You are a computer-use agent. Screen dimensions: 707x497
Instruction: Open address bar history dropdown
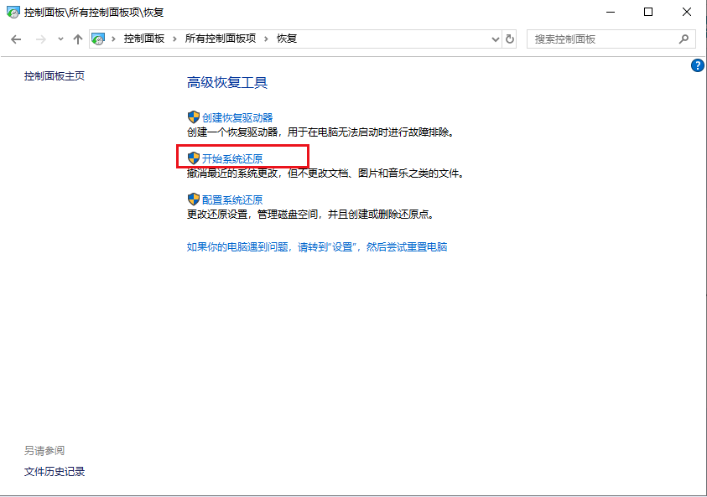(495, 39)
